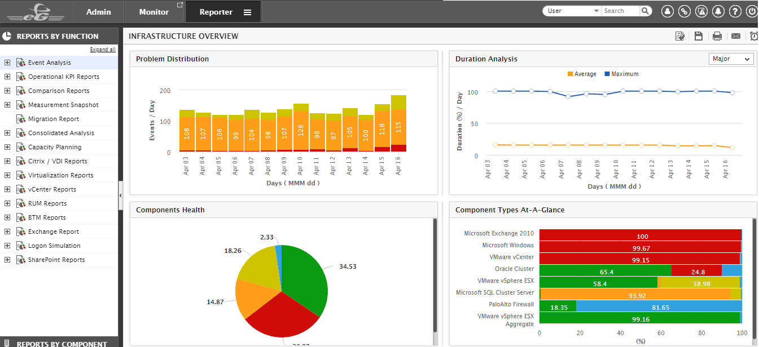Email the report via envelope icon
The width and height of the screenshot is (759, 347).
pos(736,36)
